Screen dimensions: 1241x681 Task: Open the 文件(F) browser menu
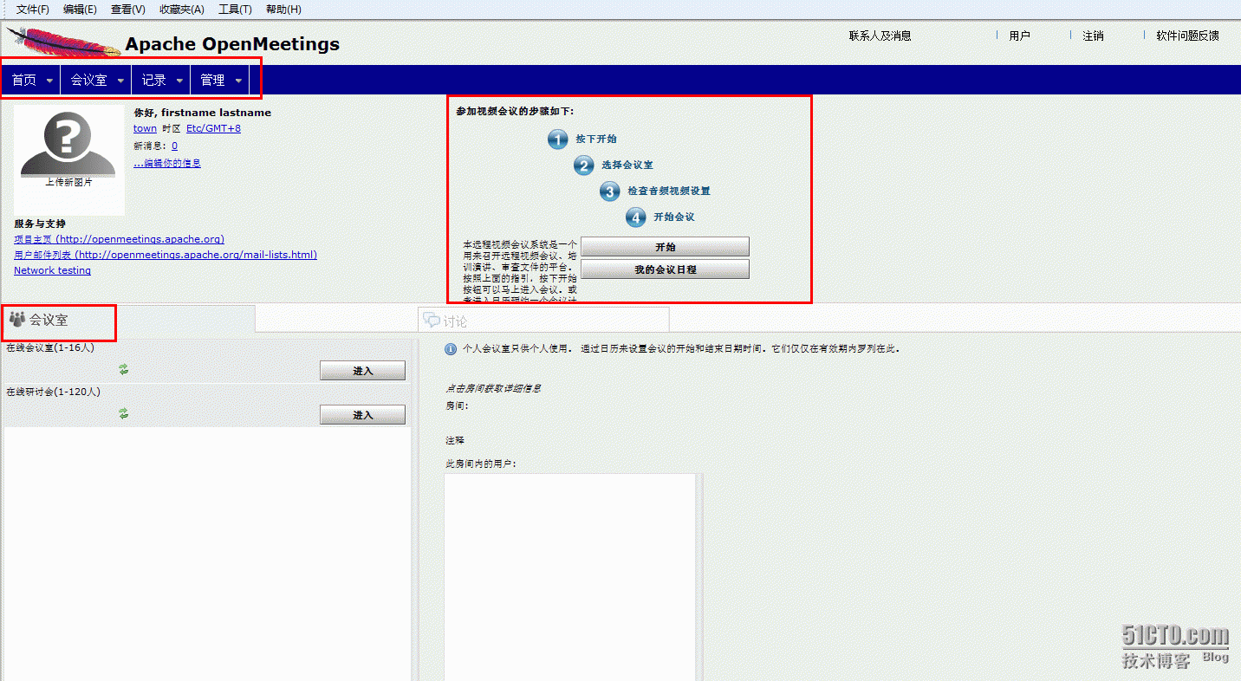33,10
